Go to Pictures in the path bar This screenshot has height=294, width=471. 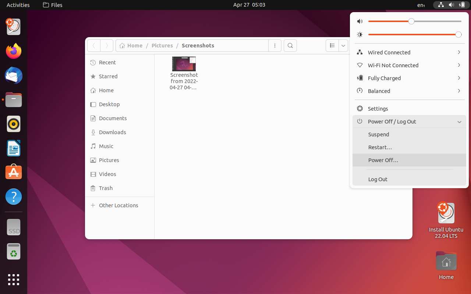162,46
